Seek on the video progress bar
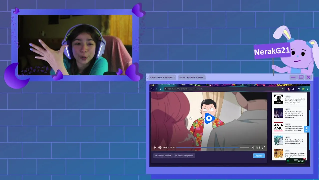Screen dimensions: 319x180 click(x=213, y=147)
